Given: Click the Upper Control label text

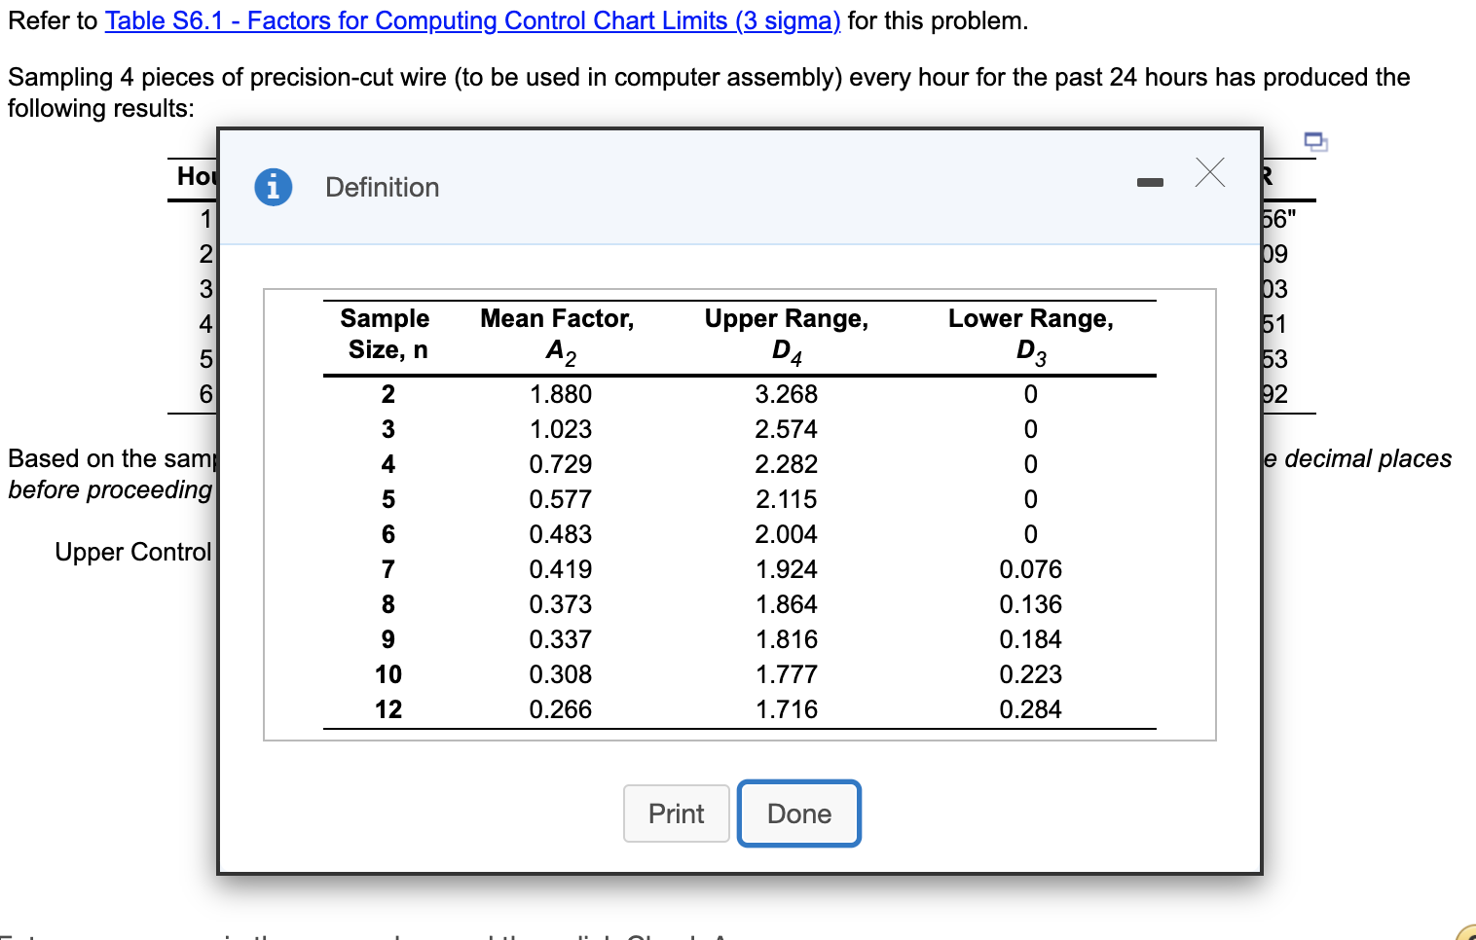Looking at the screenshot, I should (133, 552).
